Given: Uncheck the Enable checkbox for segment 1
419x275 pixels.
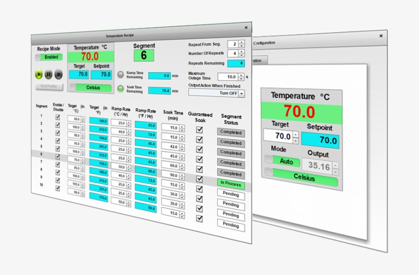Looking at the screenshot, I should tap(58, 117).
